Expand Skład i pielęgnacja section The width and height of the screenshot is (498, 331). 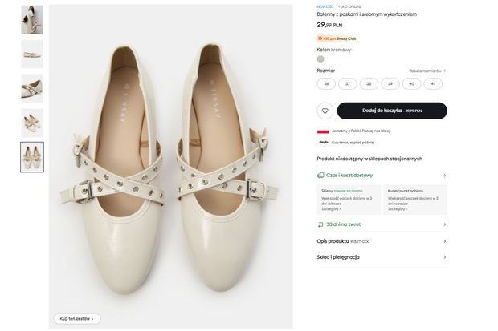(x=382, y=257)
